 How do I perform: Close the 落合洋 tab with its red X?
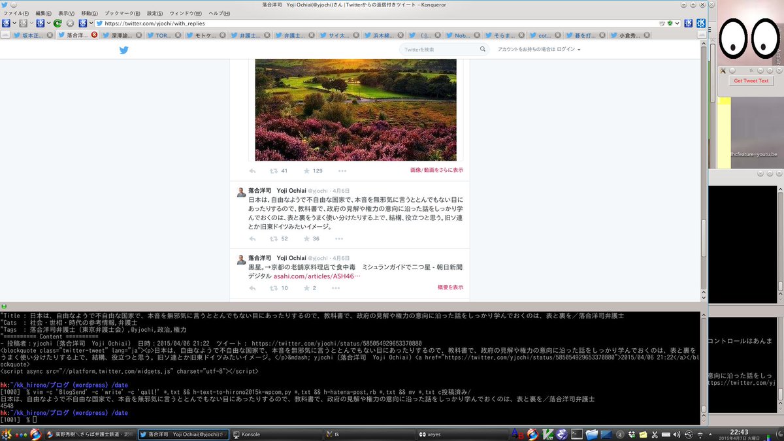94,35
